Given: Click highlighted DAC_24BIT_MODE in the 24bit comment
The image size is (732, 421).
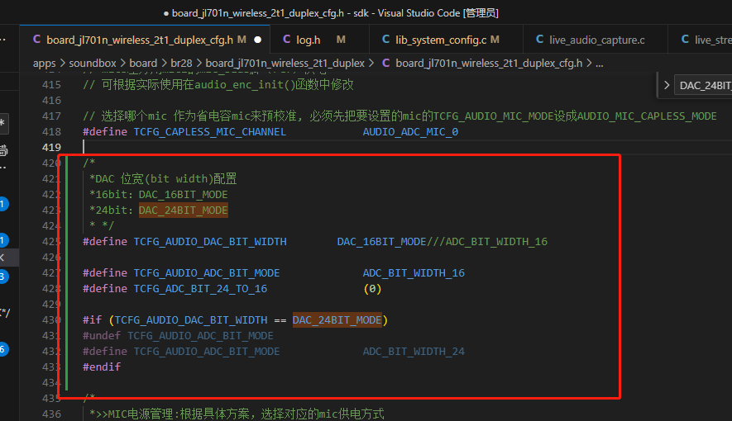Looking at the screenshot, I should [x=183, y=210].
